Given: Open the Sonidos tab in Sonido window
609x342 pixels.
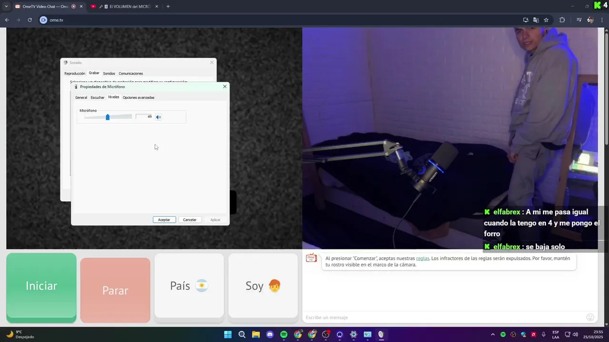Looking at the screenshot, I should [109, 74].
